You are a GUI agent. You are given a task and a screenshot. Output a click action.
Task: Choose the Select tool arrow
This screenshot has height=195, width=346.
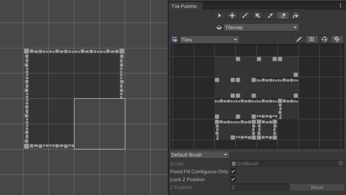tap(220, 15)
